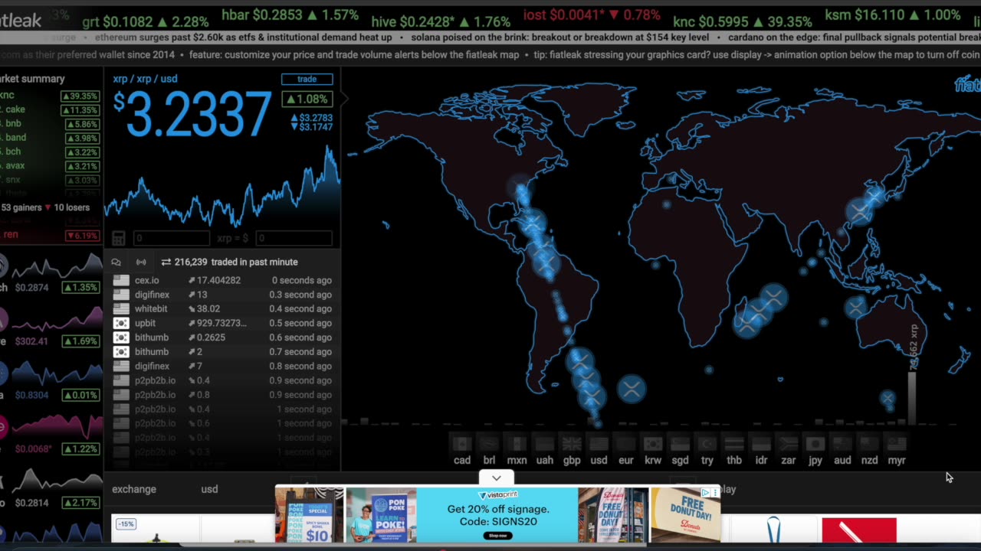The width and height of the screenshot is (981, 551).
Task: Select ren loser row showing 6.19%
Action: [51, 235]
